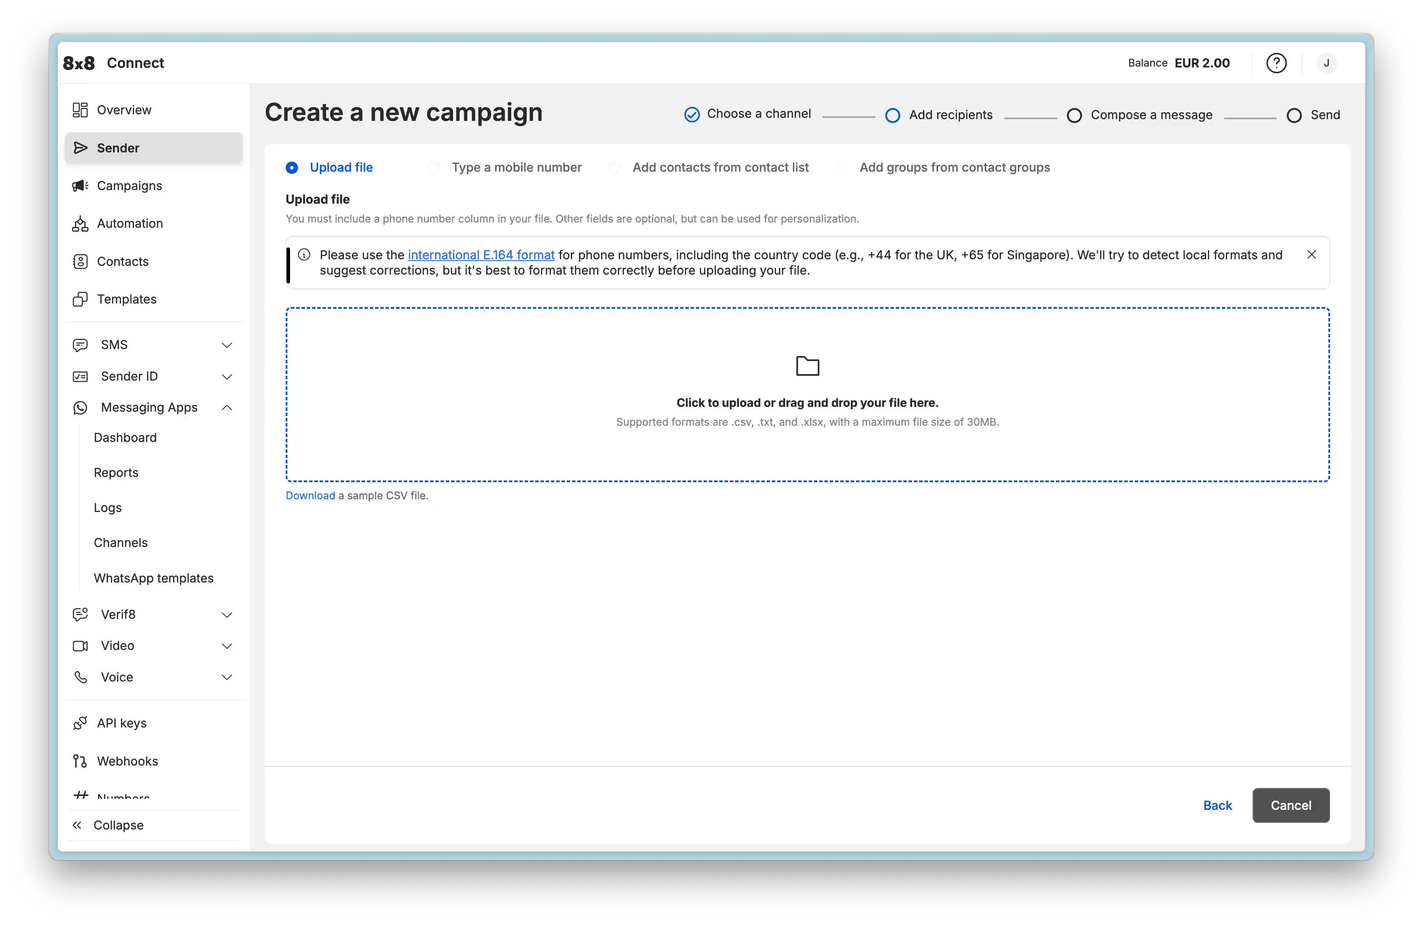Select the Upload file radio option
Image resolution: width=1423 pixels, height=925 pixels.
click(x=292, y=168)
